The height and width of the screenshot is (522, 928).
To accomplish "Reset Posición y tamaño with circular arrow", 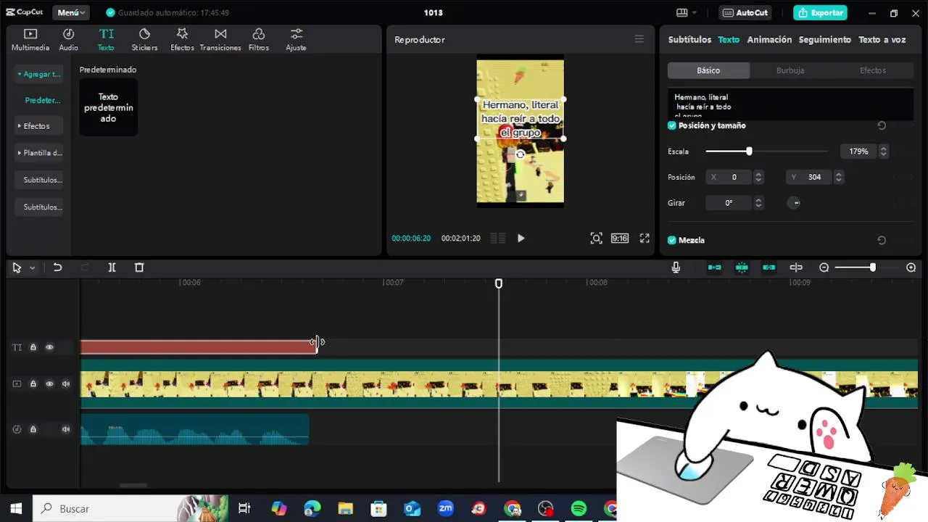I will (x=882, y=125).
